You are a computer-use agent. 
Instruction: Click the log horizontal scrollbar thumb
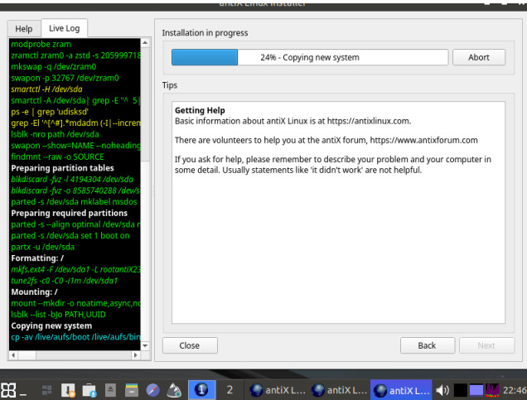click(x=27, y=355)
